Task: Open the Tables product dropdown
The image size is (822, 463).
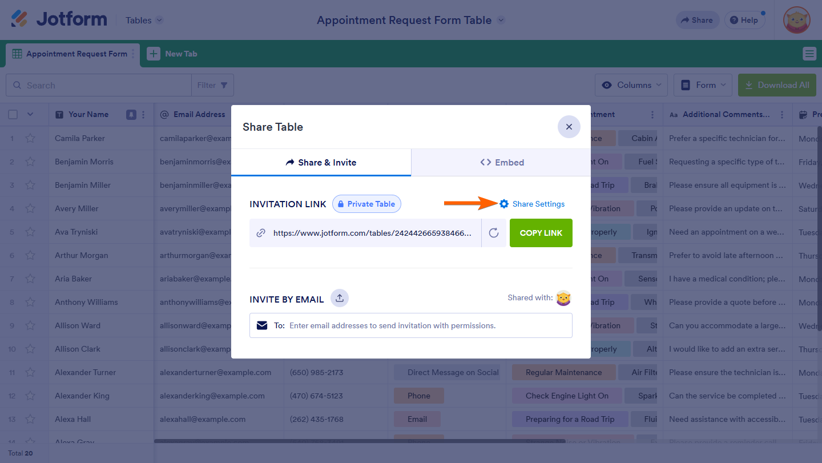Action: pos(144,20)
